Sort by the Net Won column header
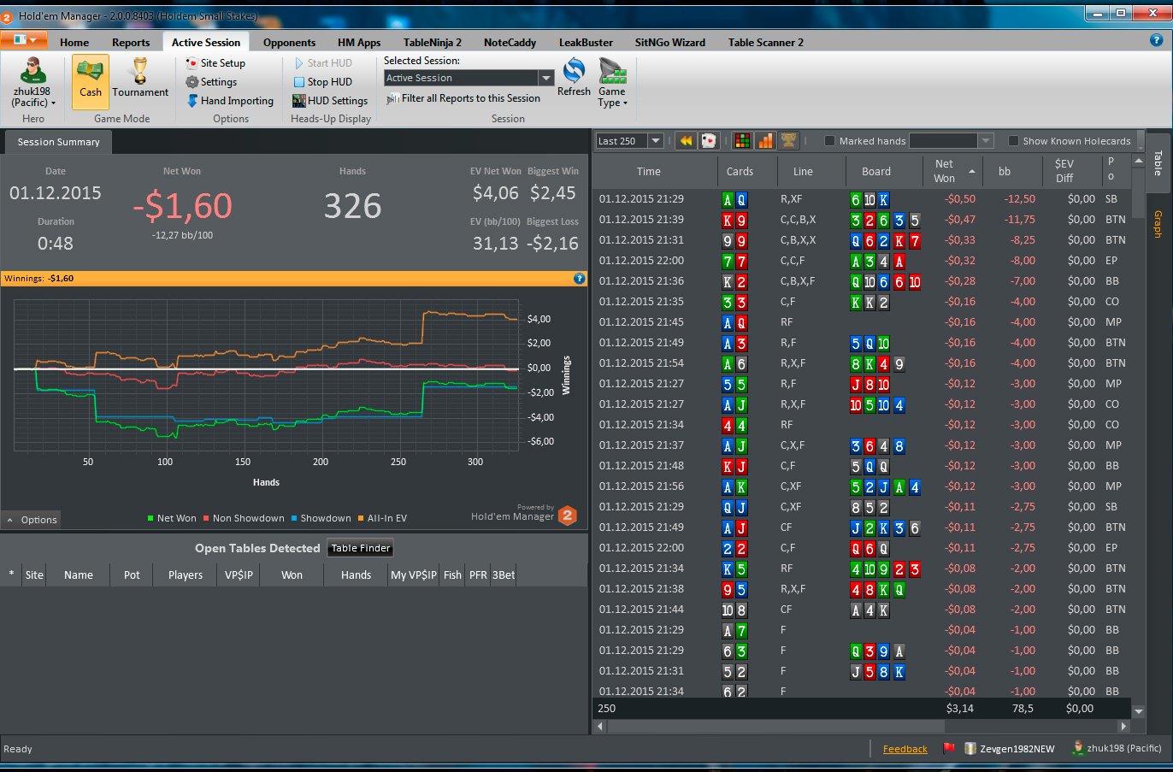The image size is (1173, 772). [952, 171]
